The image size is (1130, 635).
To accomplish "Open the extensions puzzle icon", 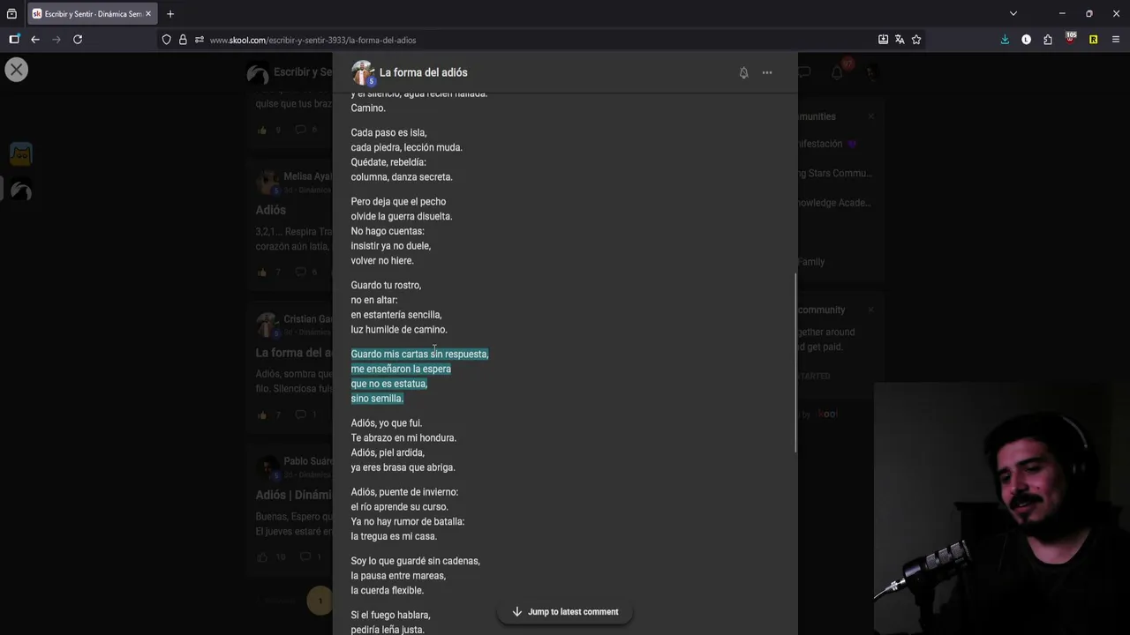I will 1048,40.
